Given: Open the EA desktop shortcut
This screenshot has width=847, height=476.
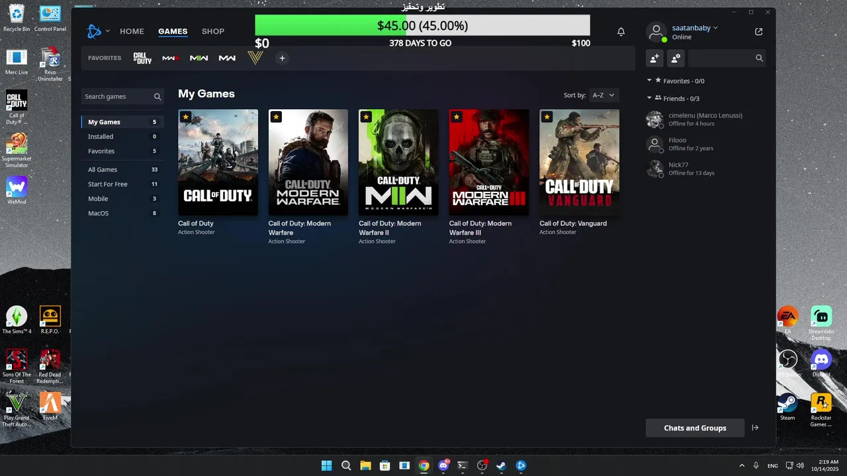Looking at the screenshot, I should [787, 321].
